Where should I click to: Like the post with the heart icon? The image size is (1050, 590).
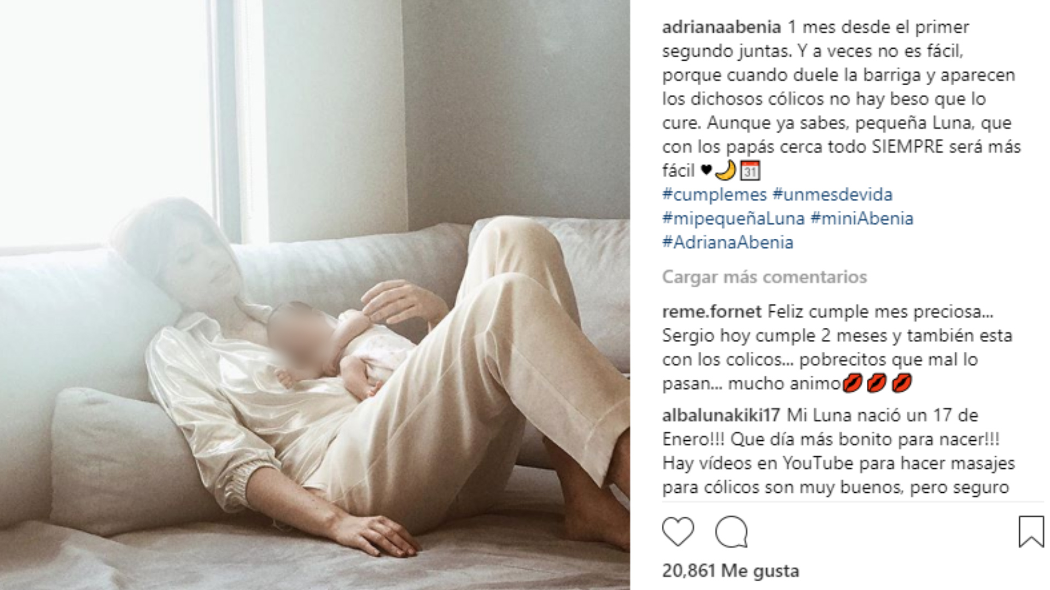tap(678, 531)
